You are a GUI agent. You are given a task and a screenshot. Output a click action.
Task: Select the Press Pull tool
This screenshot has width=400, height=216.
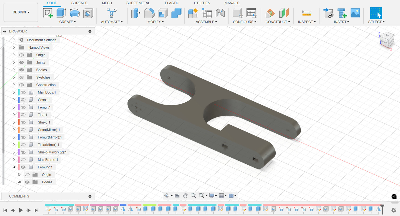coord(136,13)
